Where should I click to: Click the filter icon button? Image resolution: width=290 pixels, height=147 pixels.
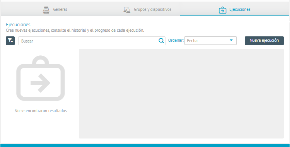point(10,41)
